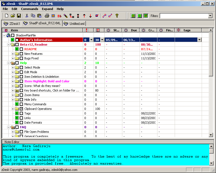This screenshot has width=216, height=173.
Task: Collapse the Beta r12, Readme branch
Action: (x=9, y=45)
